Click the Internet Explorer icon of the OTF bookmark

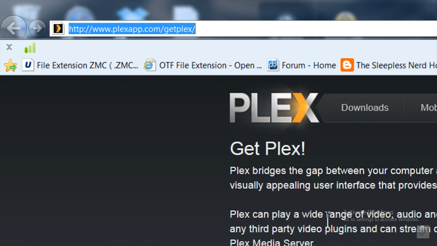[x=150, y=65]
